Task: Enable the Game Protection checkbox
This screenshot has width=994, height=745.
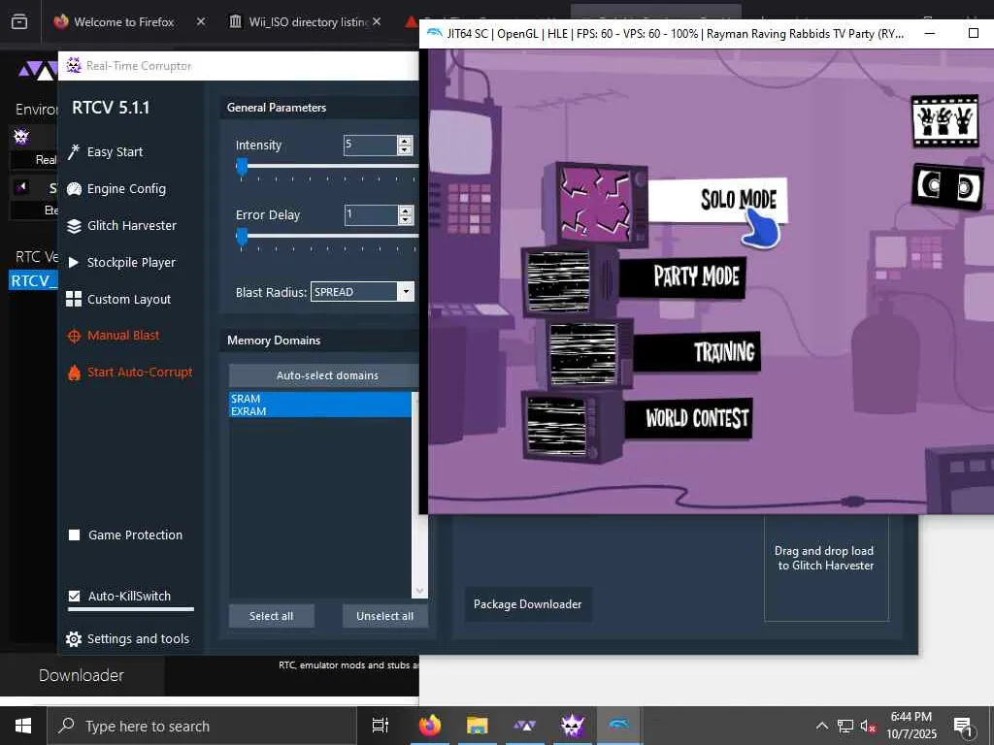Action: click(x=74, y=535)
